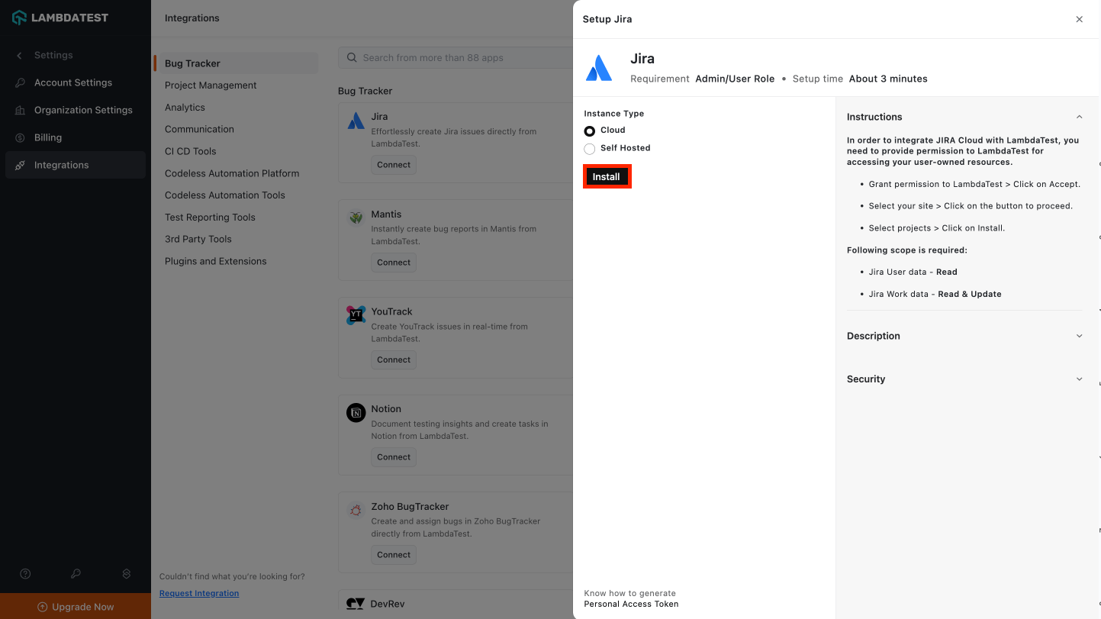Select the Cloud instance type

[589, 131]
